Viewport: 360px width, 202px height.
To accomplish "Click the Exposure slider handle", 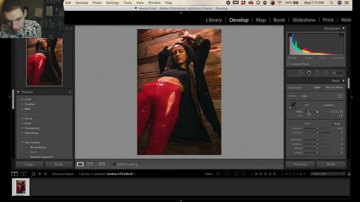I will pyautogui.click(x=317, y=128).
